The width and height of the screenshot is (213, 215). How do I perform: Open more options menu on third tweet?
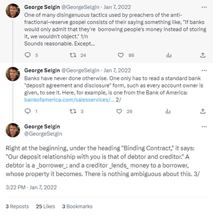click(204, 126)
